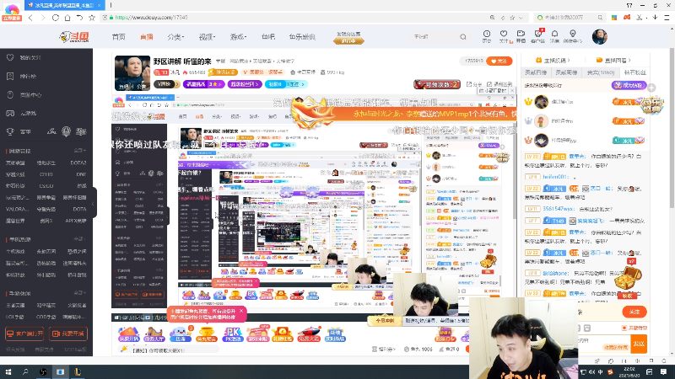Open the history clock icon
675x379 pixels.
coord(487,36)
